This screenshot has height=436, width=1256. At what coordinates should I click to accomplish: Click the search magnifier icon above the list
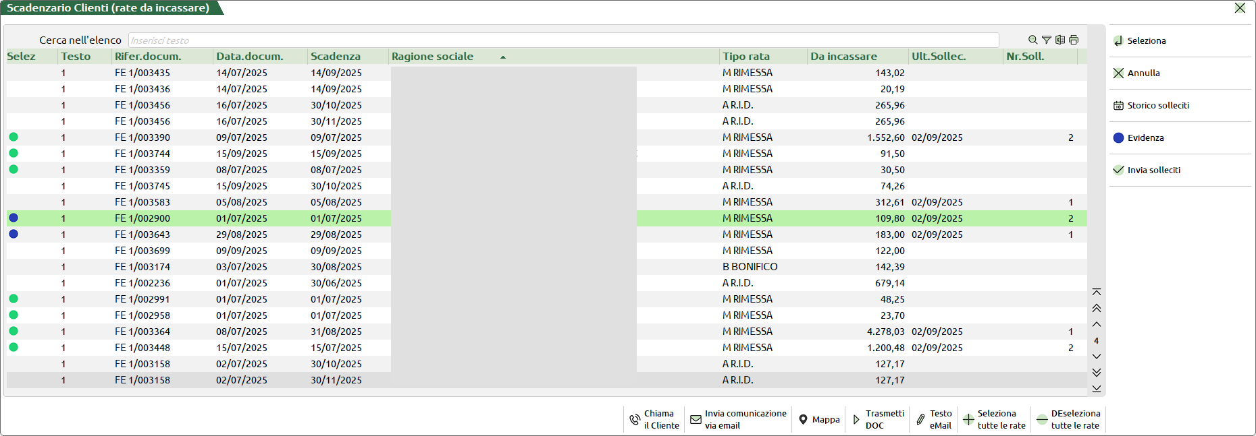[1032, 40]
